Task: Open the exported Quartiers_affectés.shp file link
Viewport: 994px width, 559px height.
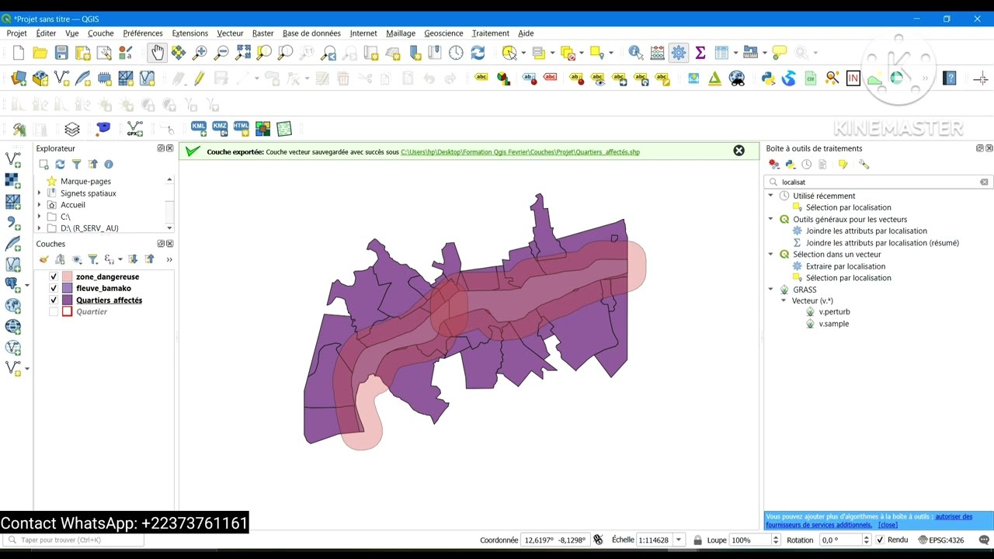Action: tap(520, 152)
